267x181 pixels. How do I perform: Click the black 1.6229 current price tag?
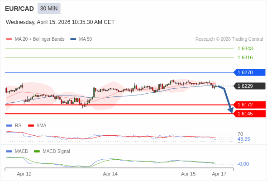point(249,86)
